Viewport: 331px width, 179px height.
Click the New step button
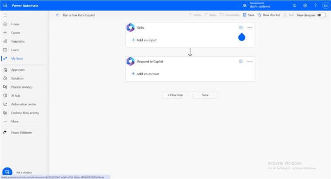175,95
